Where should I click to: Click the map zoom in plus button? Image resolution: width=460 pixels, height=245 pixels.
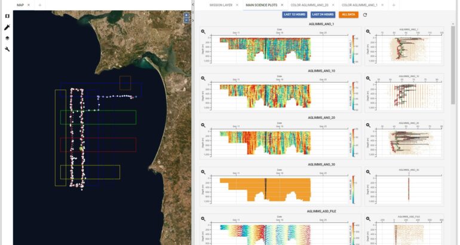(x=186, y=16)
